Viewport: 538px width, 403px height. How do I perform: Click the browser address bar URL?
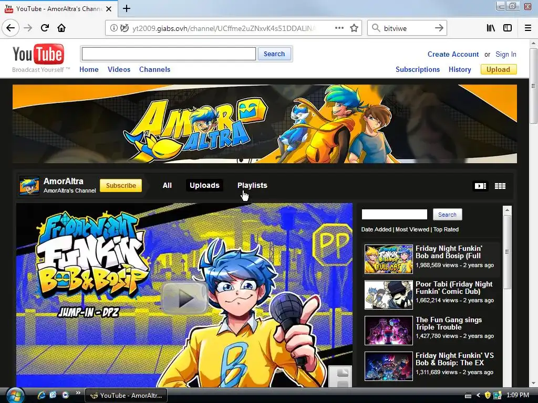223,28
